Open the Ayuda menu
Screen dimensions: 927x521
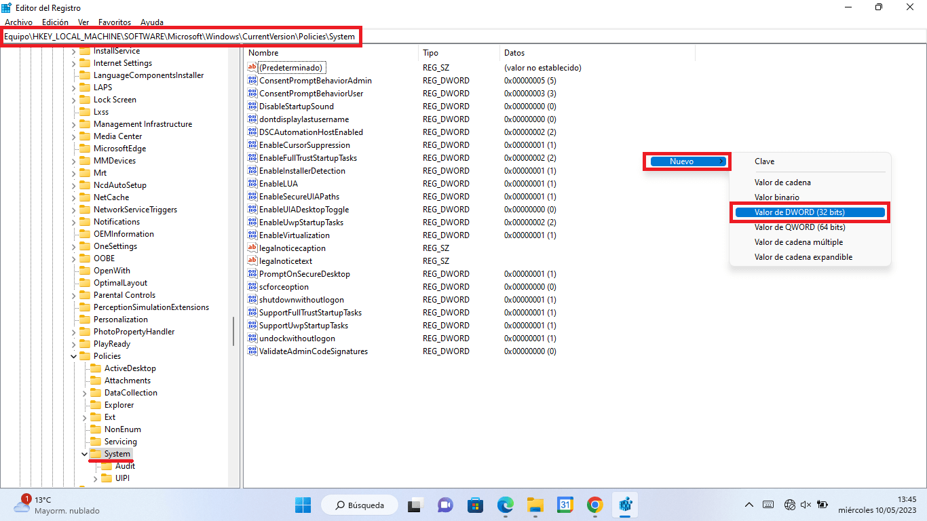152,22
